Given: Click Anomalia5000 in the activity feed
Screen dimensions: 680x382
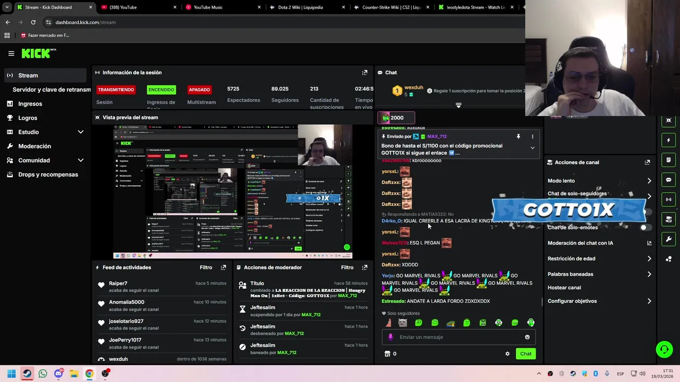Looking at the screenshot, I should 126,302.
